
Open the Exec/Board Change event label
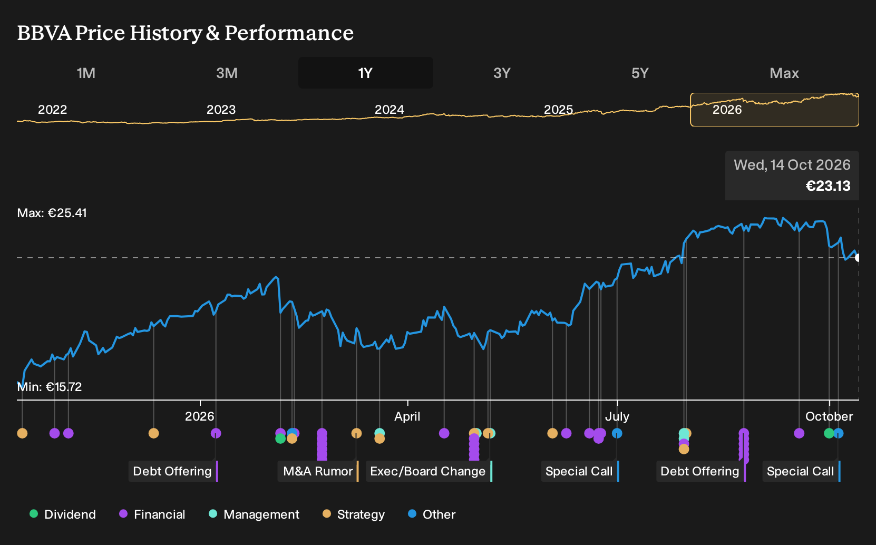click(x=429, y=471)
